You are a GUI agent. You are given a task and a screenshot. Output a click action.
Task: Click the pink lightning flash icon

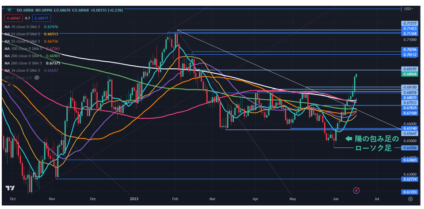357,190
